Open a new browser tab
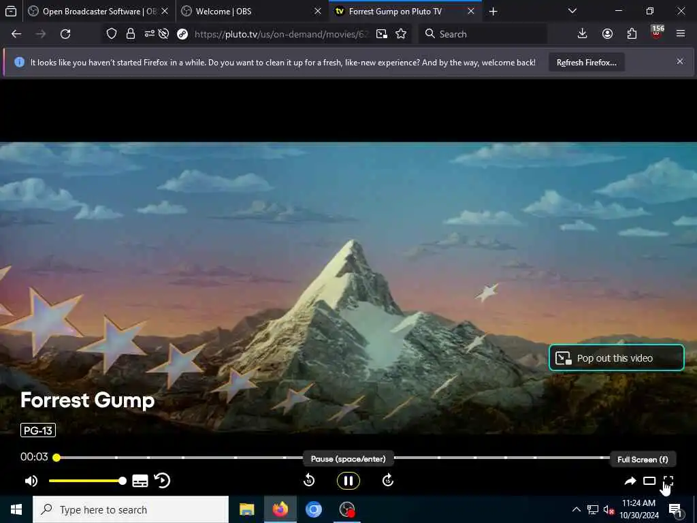The height and width of the screenshot is (523, 697). [493, 12]
